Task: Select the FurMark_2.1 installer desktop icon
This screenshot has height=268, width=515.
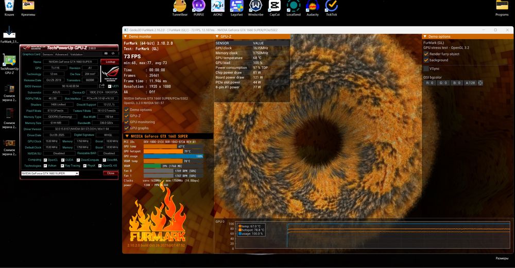Action: point(9,34)
